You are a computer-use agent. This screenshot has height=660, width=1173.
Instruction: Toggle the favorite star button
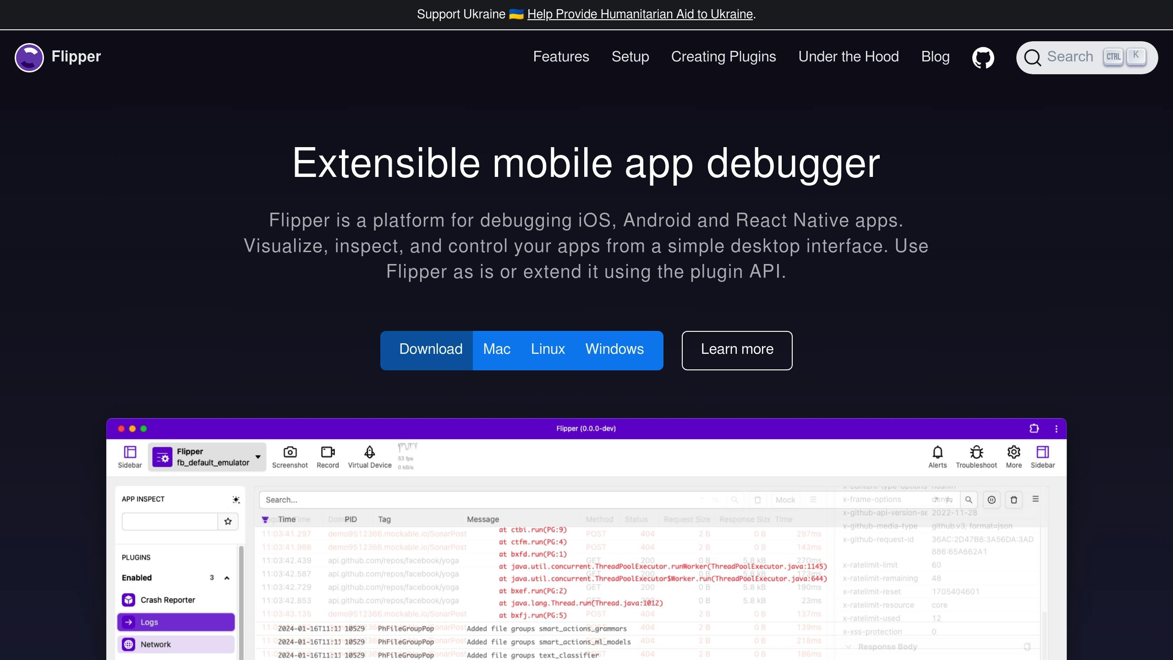[228, 521]
